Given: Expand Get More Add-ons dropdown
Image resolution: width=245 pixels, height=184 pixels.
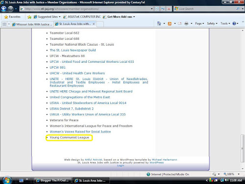Looking at the screenshot, I should click(134, 17).
